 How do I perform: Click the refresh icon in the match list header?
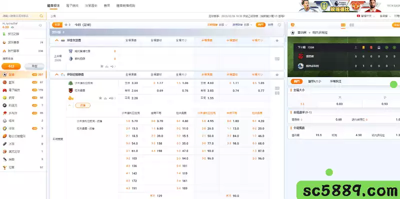pyautogui.click(x=279, y=24)
